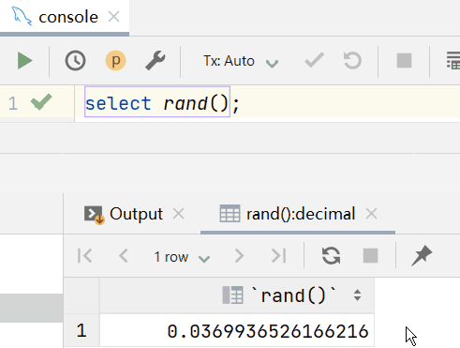Switch to the console editor tab

click(65, 17)
